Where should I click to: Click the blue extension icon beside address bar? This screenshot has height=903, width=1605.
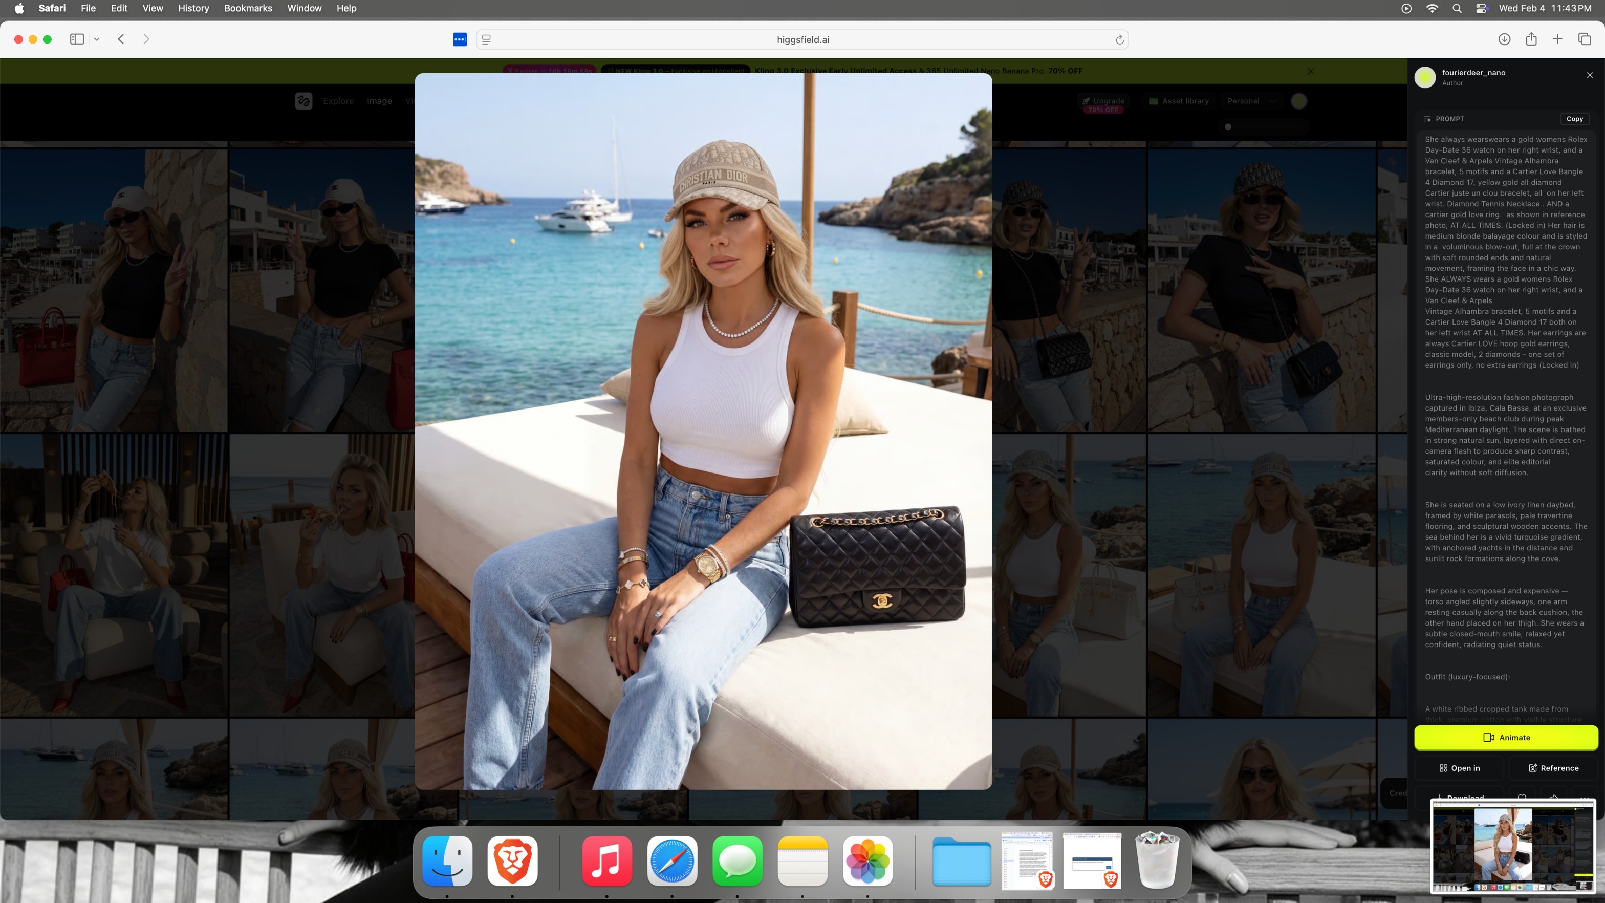click(460, 39)
